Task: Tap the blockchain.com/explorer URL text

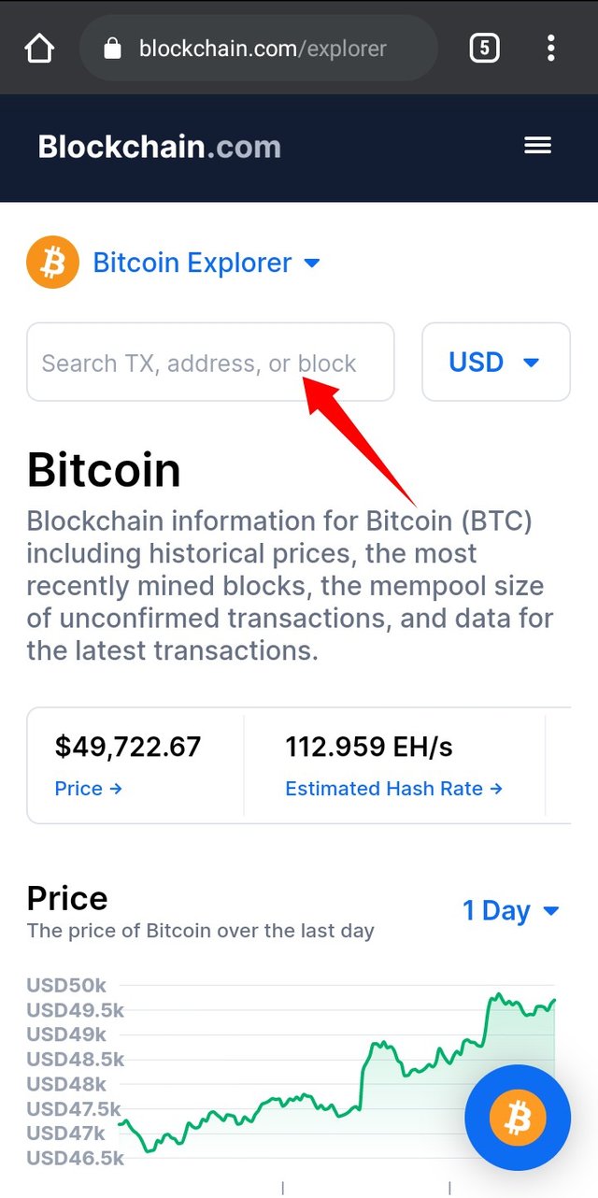Action: point(263,49)
